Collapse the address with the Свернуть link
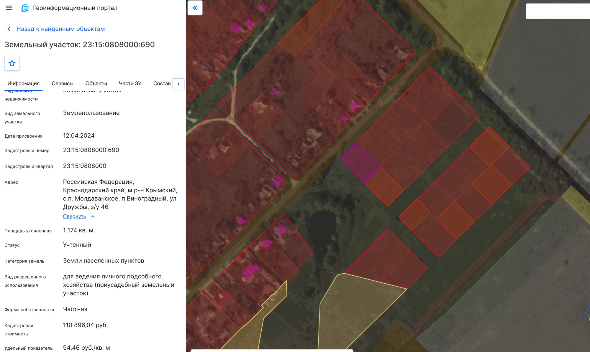This screenshot has width=590, height=352. [x=75, y=217]
